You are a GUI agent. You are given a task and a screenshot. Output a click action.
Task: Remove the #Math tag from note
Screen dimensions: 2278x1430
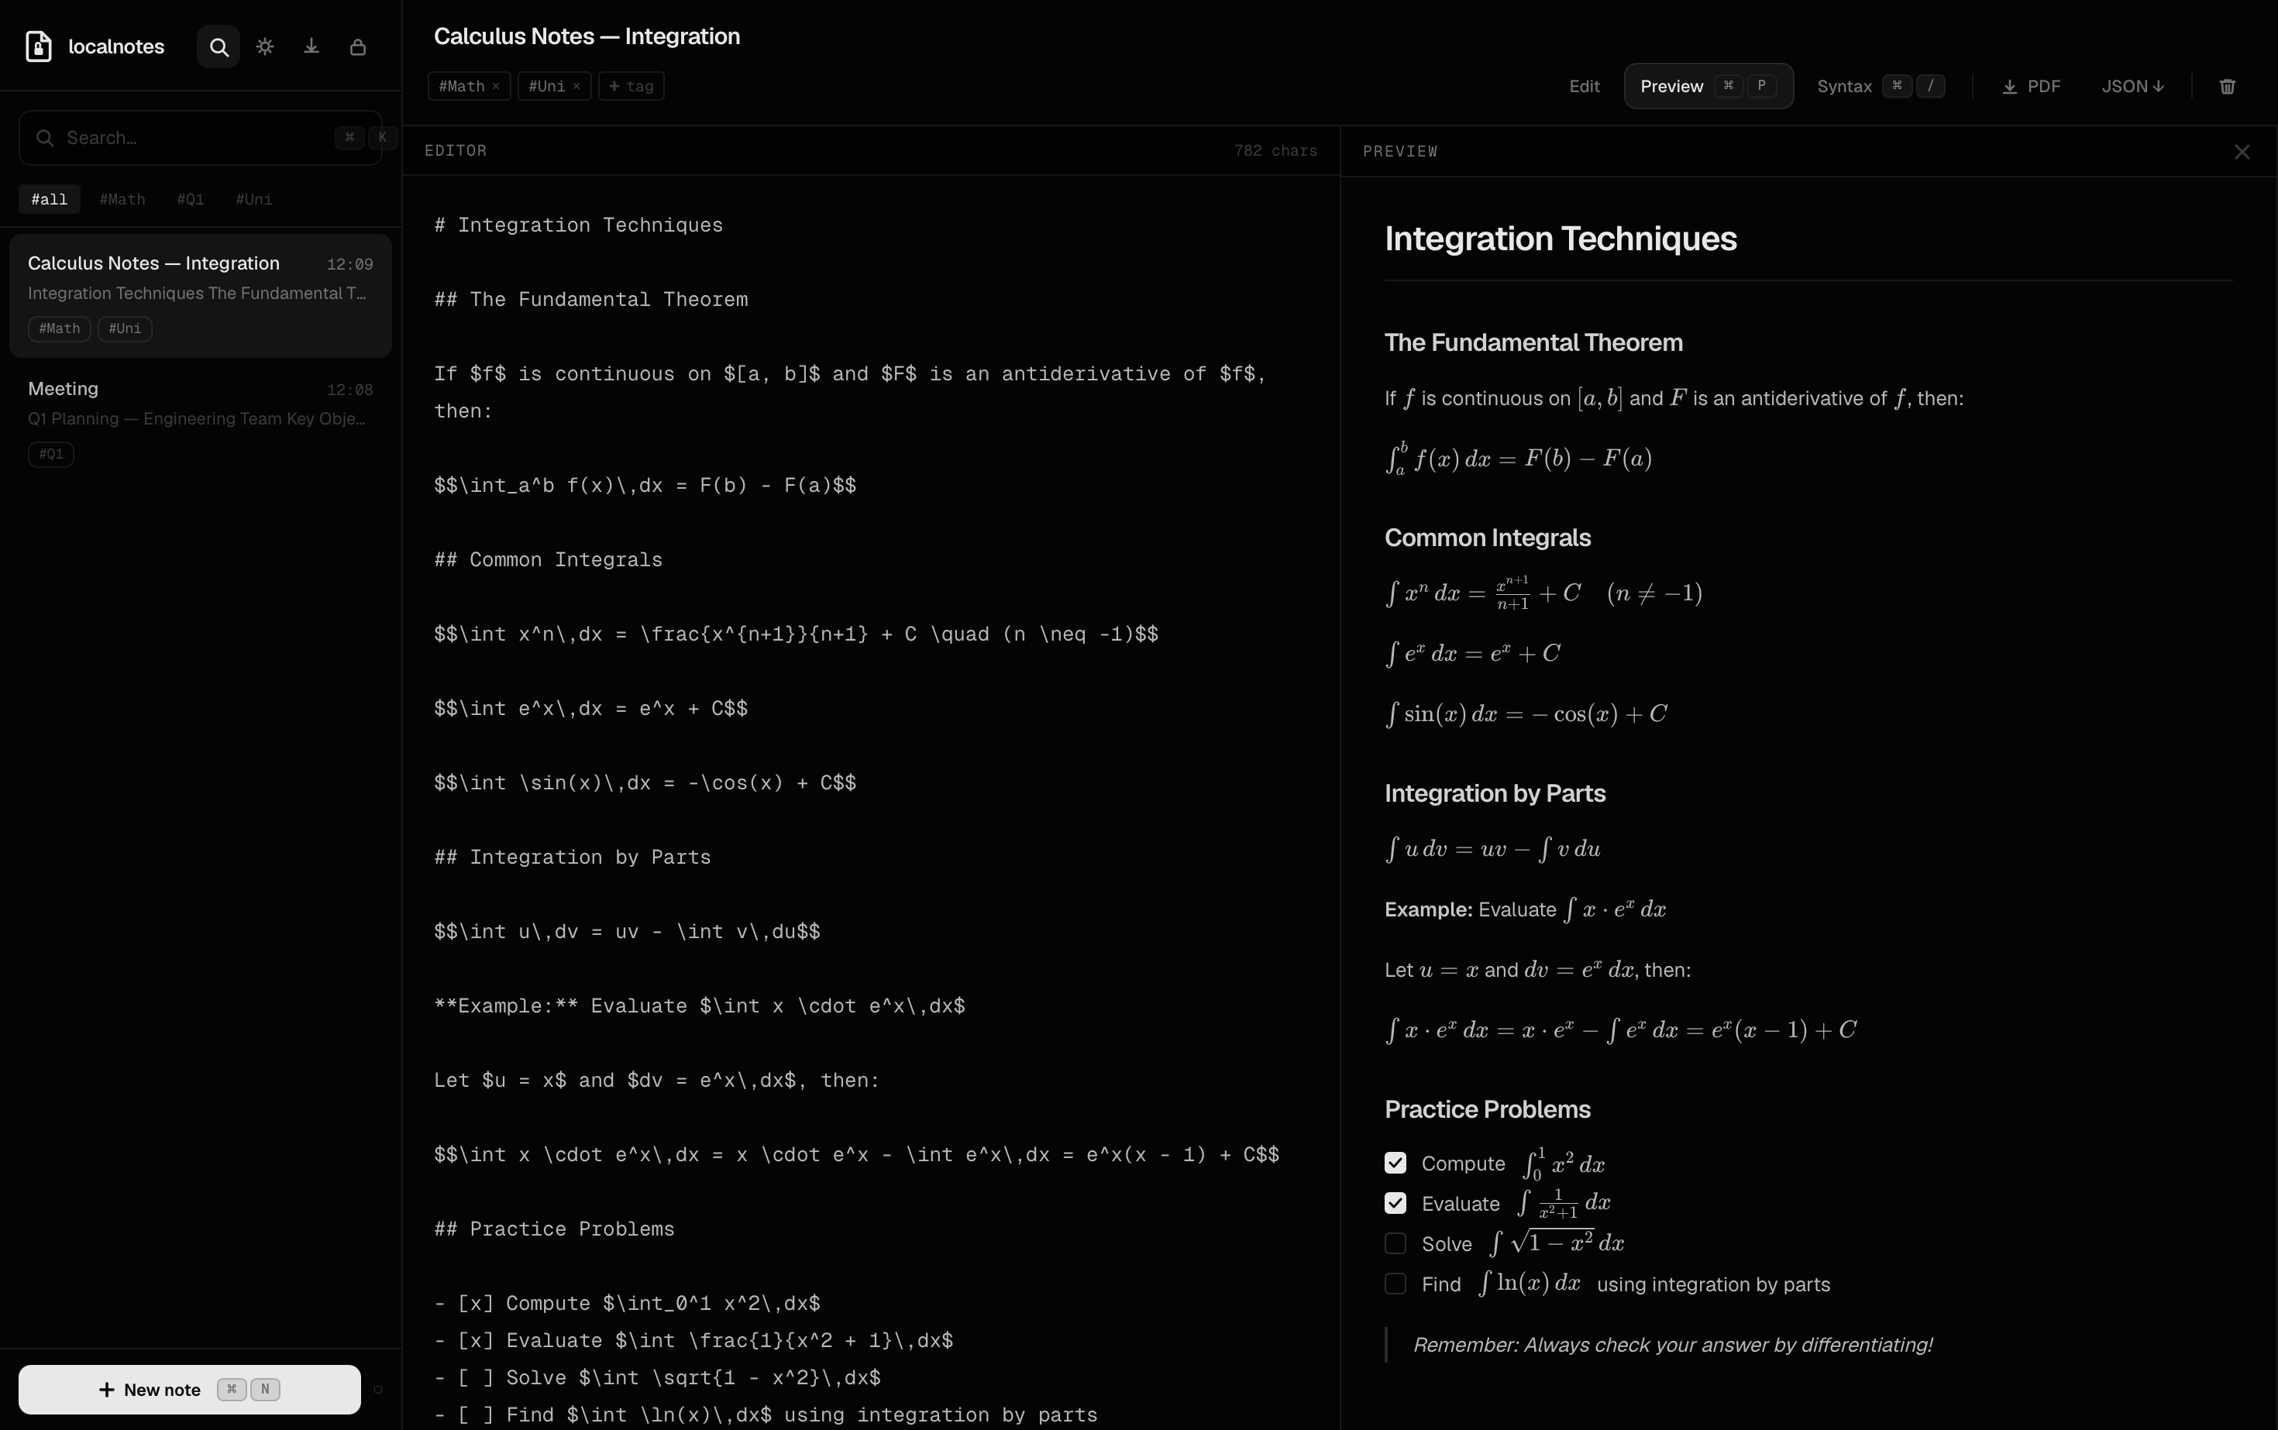coord(496,86)
